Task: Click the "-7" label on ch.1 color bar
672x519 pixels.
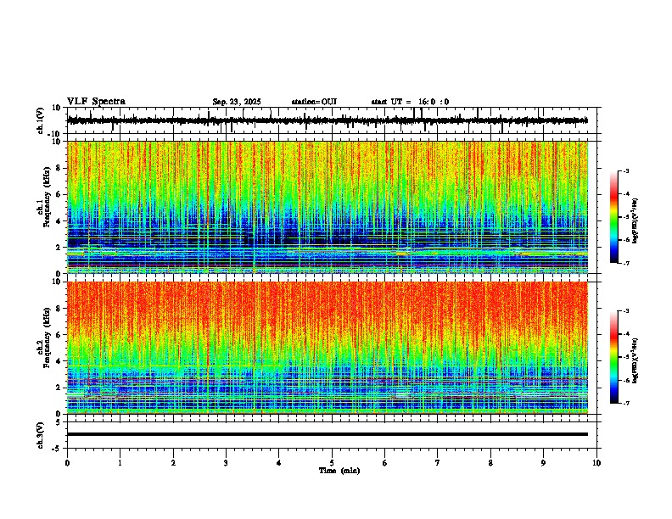Action: tap(625, 263)
